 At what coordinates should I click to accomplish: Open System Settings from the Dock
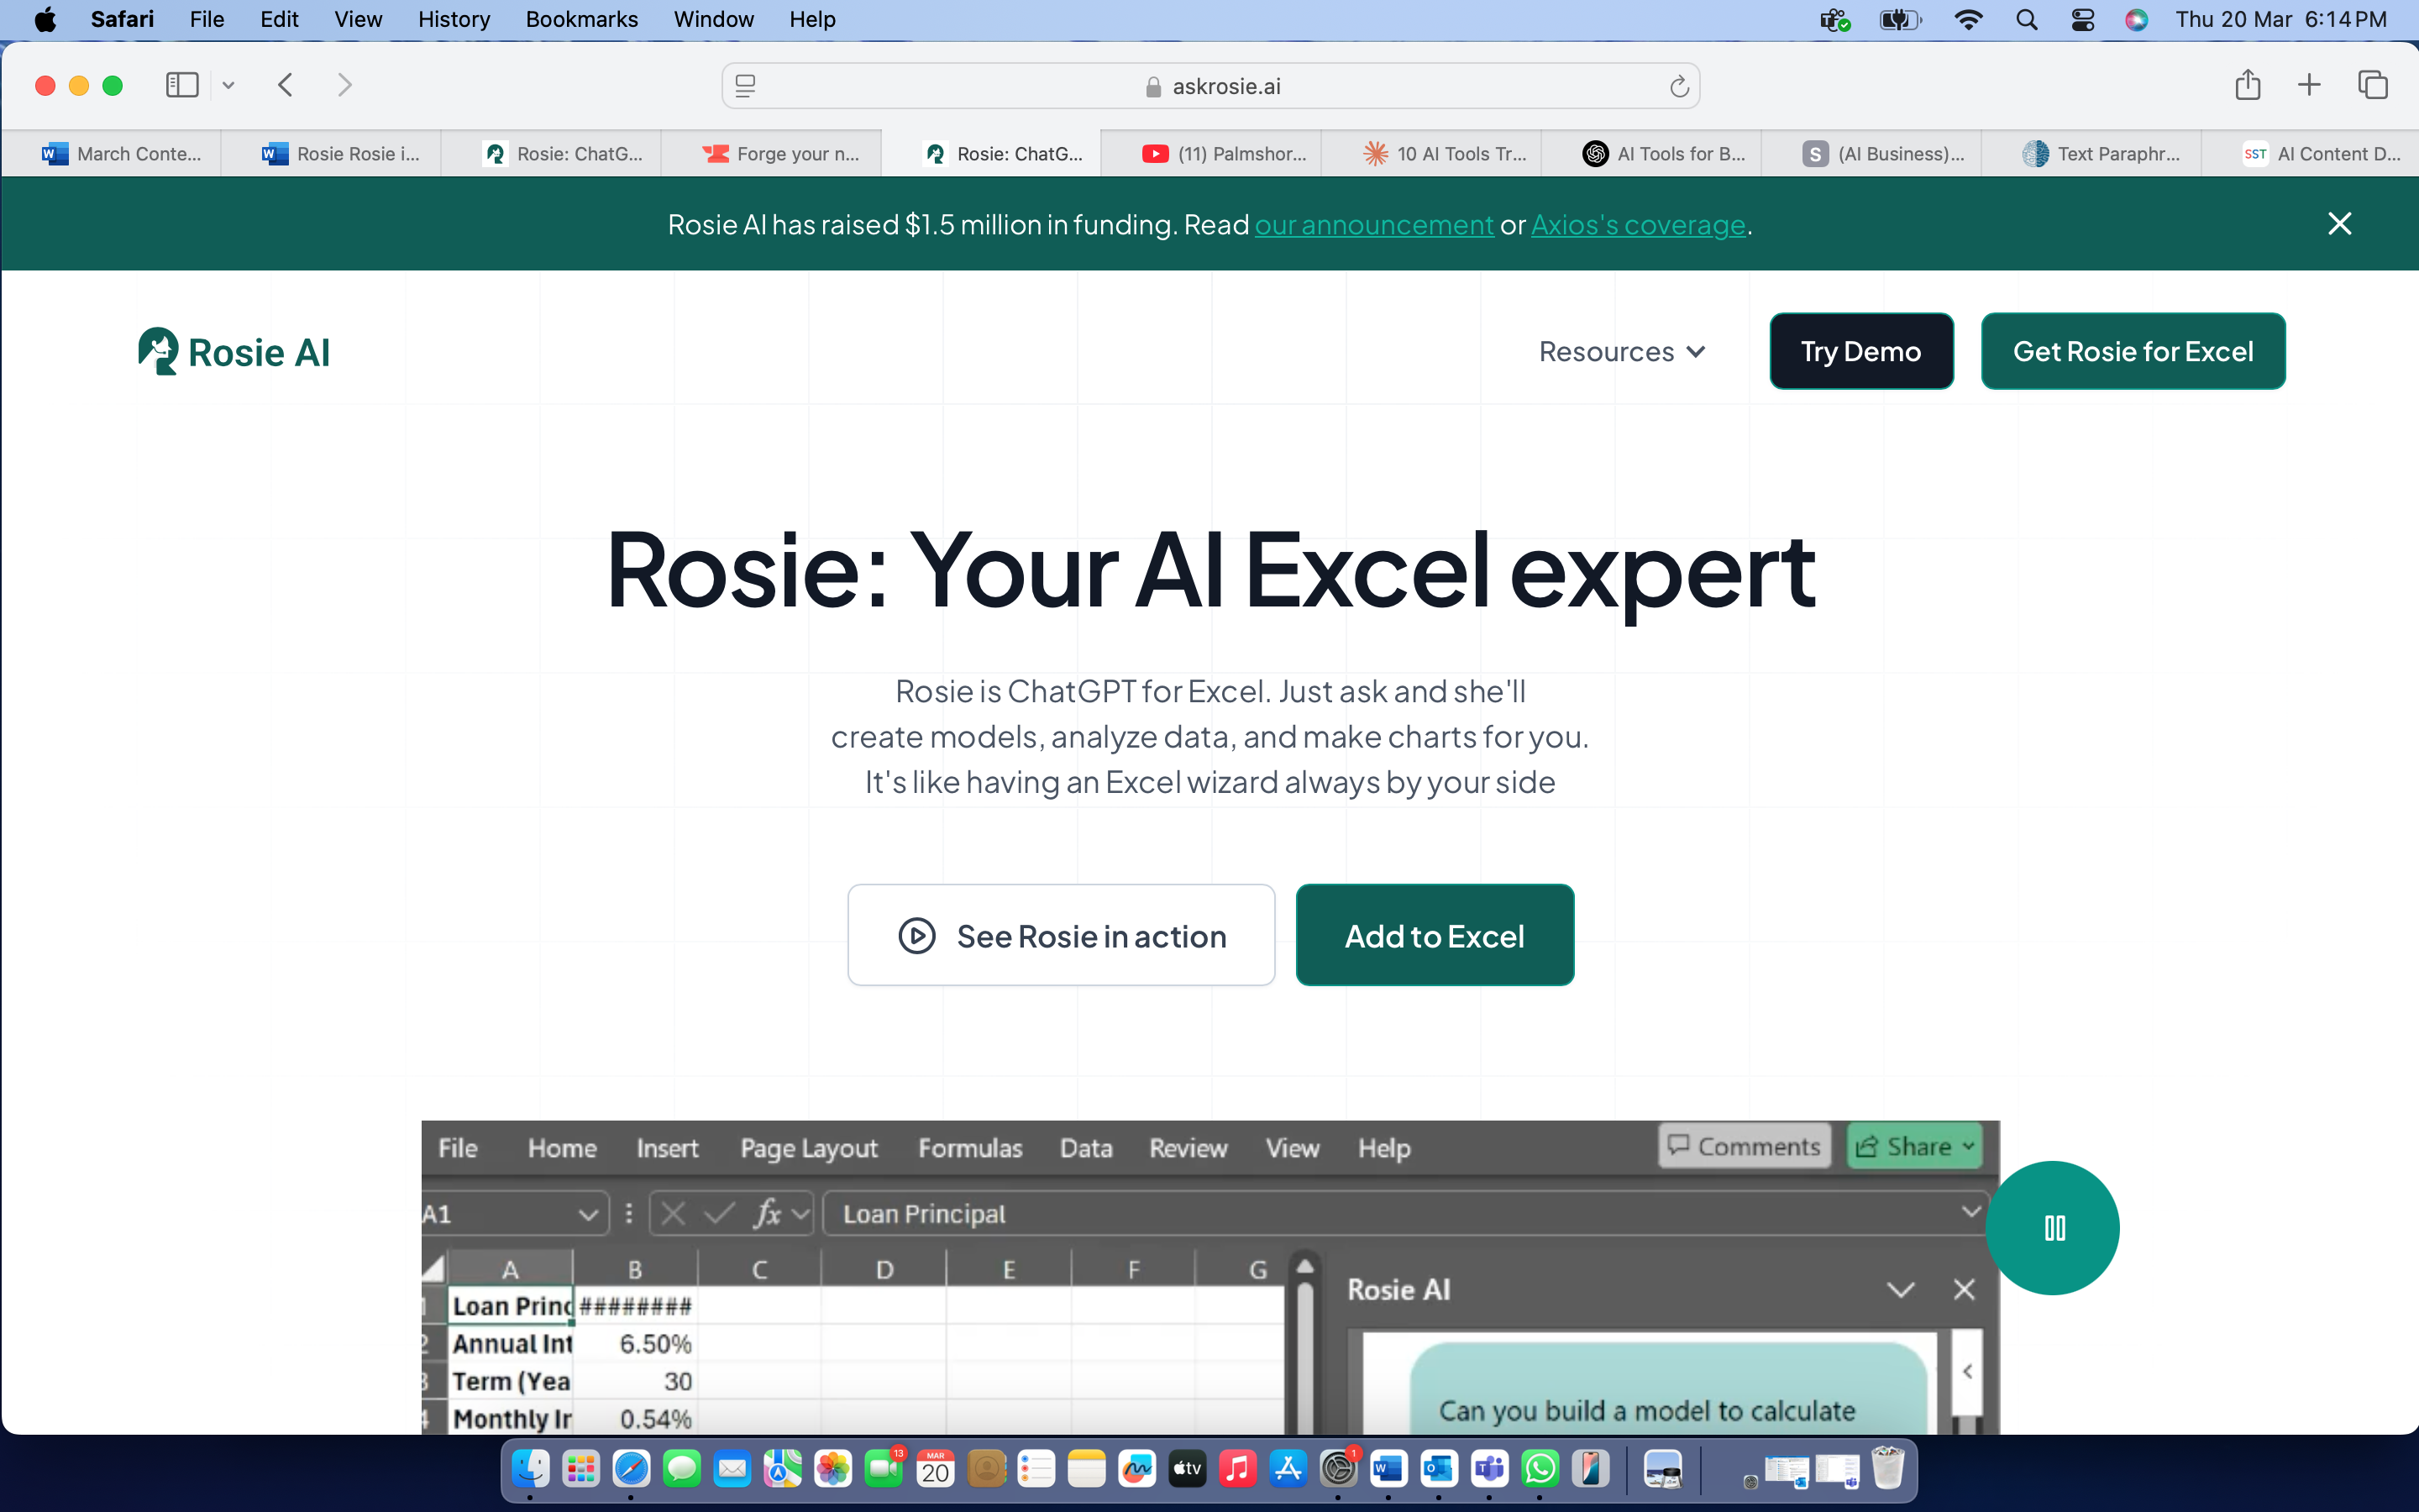point(1339,1468)
